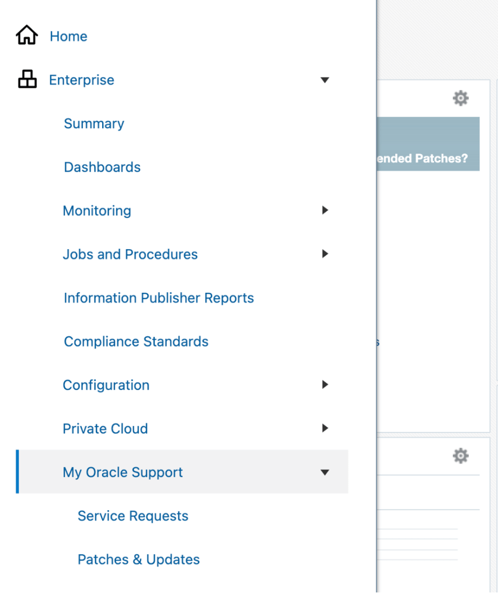Collapse the My Oracle Support arrow

click(324, 472)
